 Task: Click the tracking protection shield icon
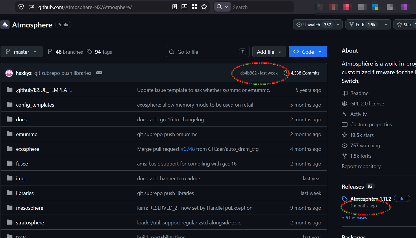point(21,7)
